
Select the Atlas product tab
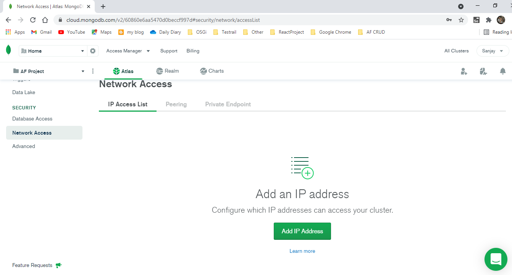click(x=123, y=71)
